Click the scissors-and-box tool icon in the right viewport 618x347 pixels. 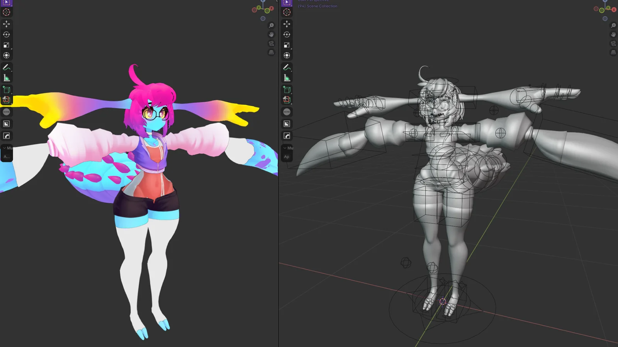coord(287,100)
